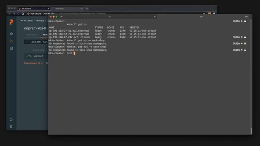The image size is (260, 146).
Task: Select the orange cloud backup sidebar icon
Action: point(11,41)
